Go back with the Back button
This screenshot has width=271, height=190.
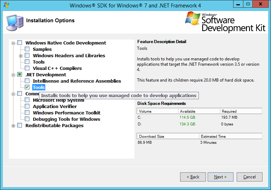[193, 177]
